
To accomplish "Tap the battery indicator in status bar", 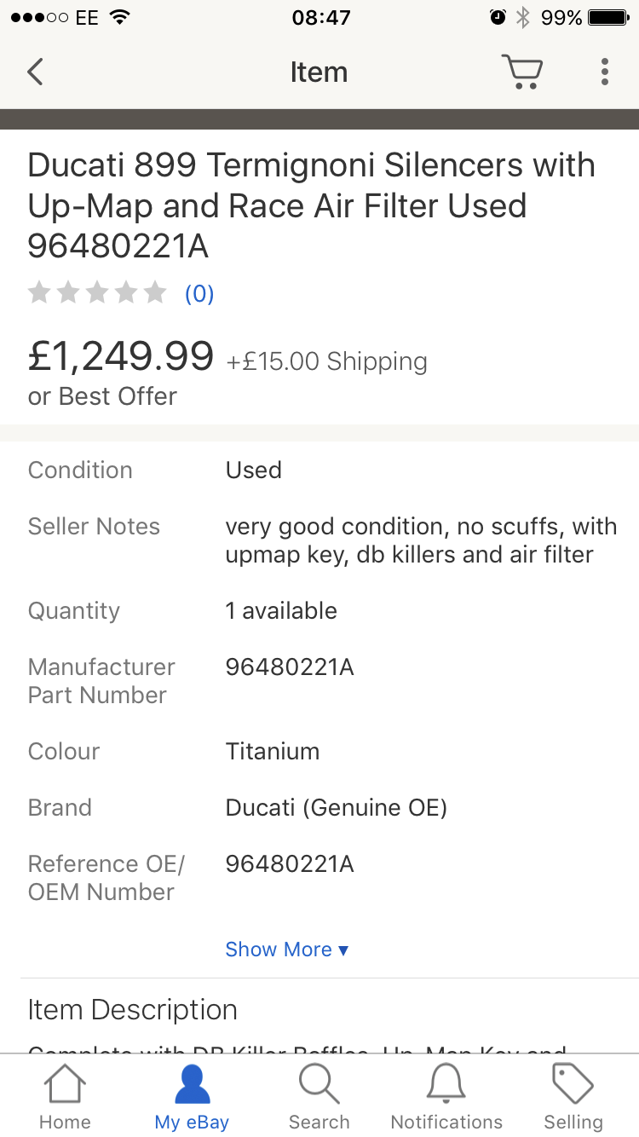I will click(x=608, y=18).
